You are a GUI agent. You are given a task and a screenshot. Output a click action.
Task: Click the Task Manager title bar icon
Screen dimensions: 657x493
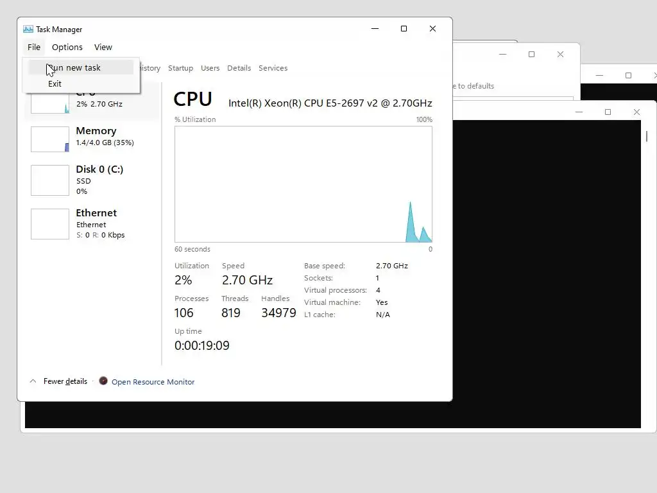(28, 29)
